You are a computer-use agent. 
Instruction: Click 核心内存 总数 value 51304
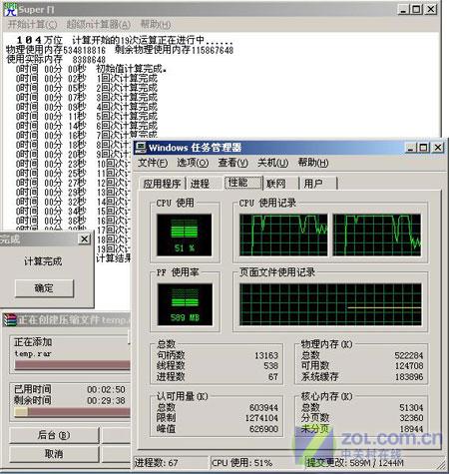(x=411, y=407)
